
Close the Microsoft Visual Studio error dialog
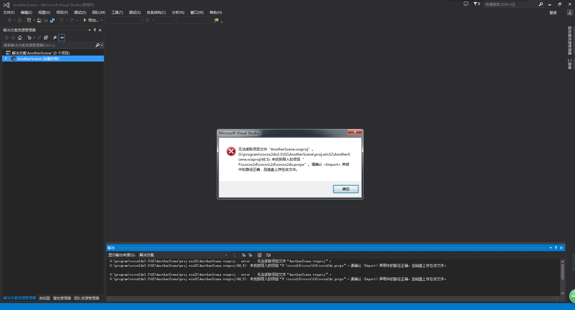355,132
